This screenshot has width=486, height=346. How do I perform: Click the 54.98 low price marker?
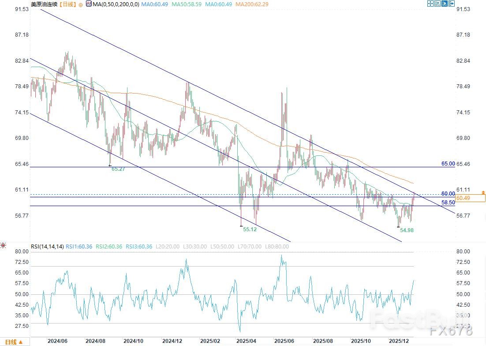point(406,230)
